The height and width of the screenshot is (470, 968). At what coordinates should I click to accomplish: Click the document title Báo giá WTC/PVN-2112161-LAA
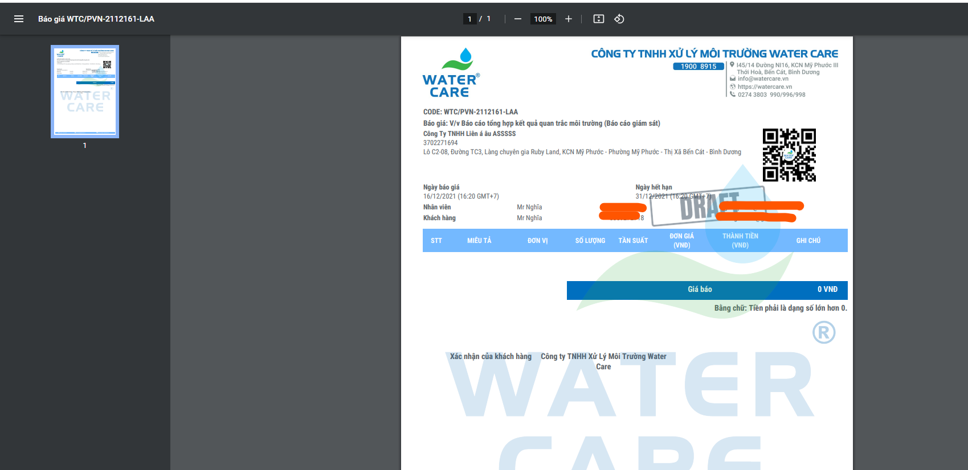click(96, 19)
